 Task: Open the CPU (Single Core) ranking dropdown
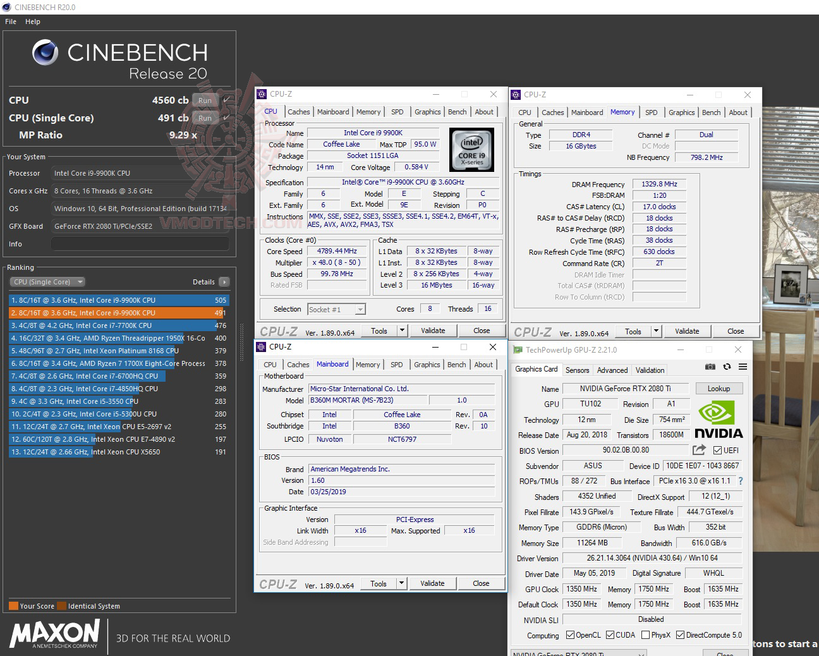click(47, 282)
